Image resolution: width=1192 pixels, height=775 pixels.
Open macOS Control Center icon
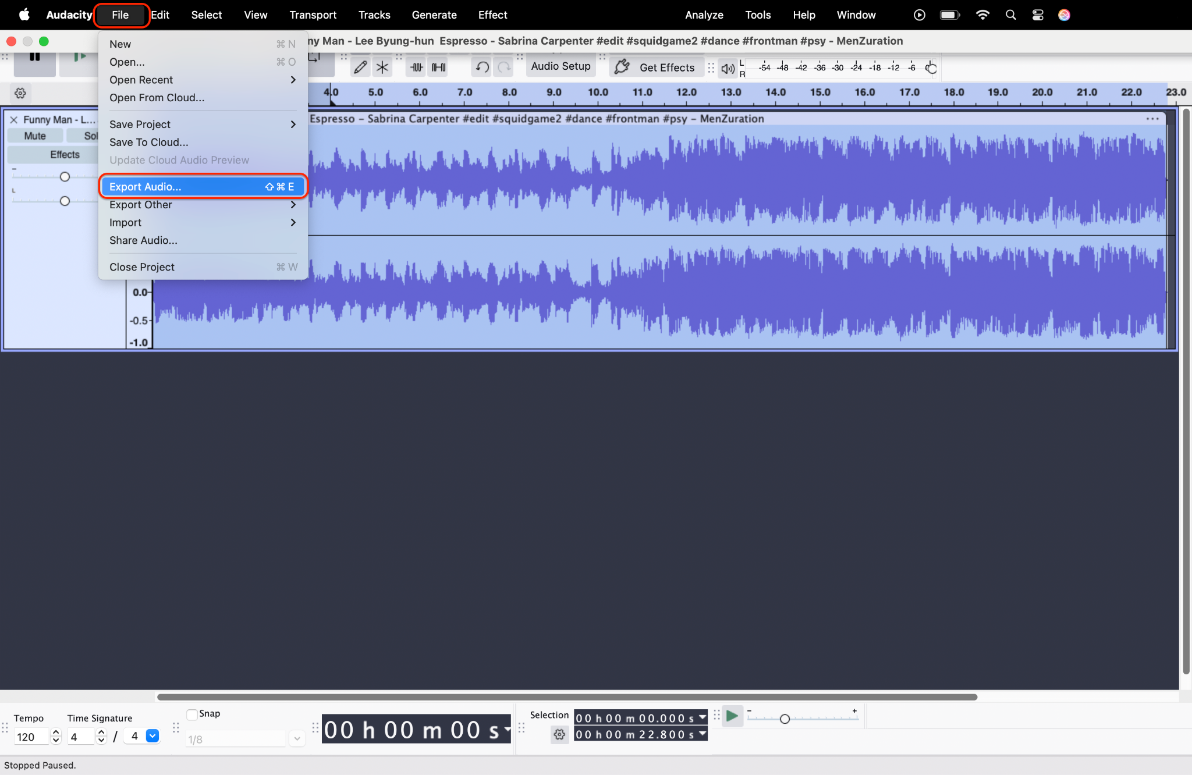[1038, 15]
